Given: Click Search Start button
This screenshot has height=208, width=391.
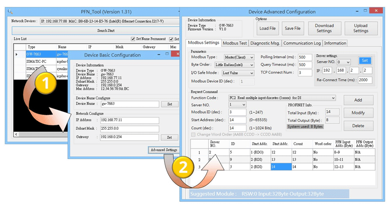Looking at the screenshot, I should (96, 31).
